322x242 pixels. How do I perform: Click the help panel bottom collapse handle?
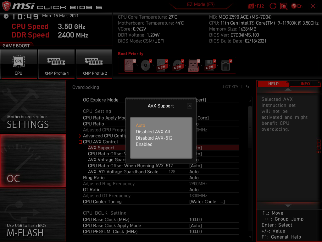pos(288,205)
